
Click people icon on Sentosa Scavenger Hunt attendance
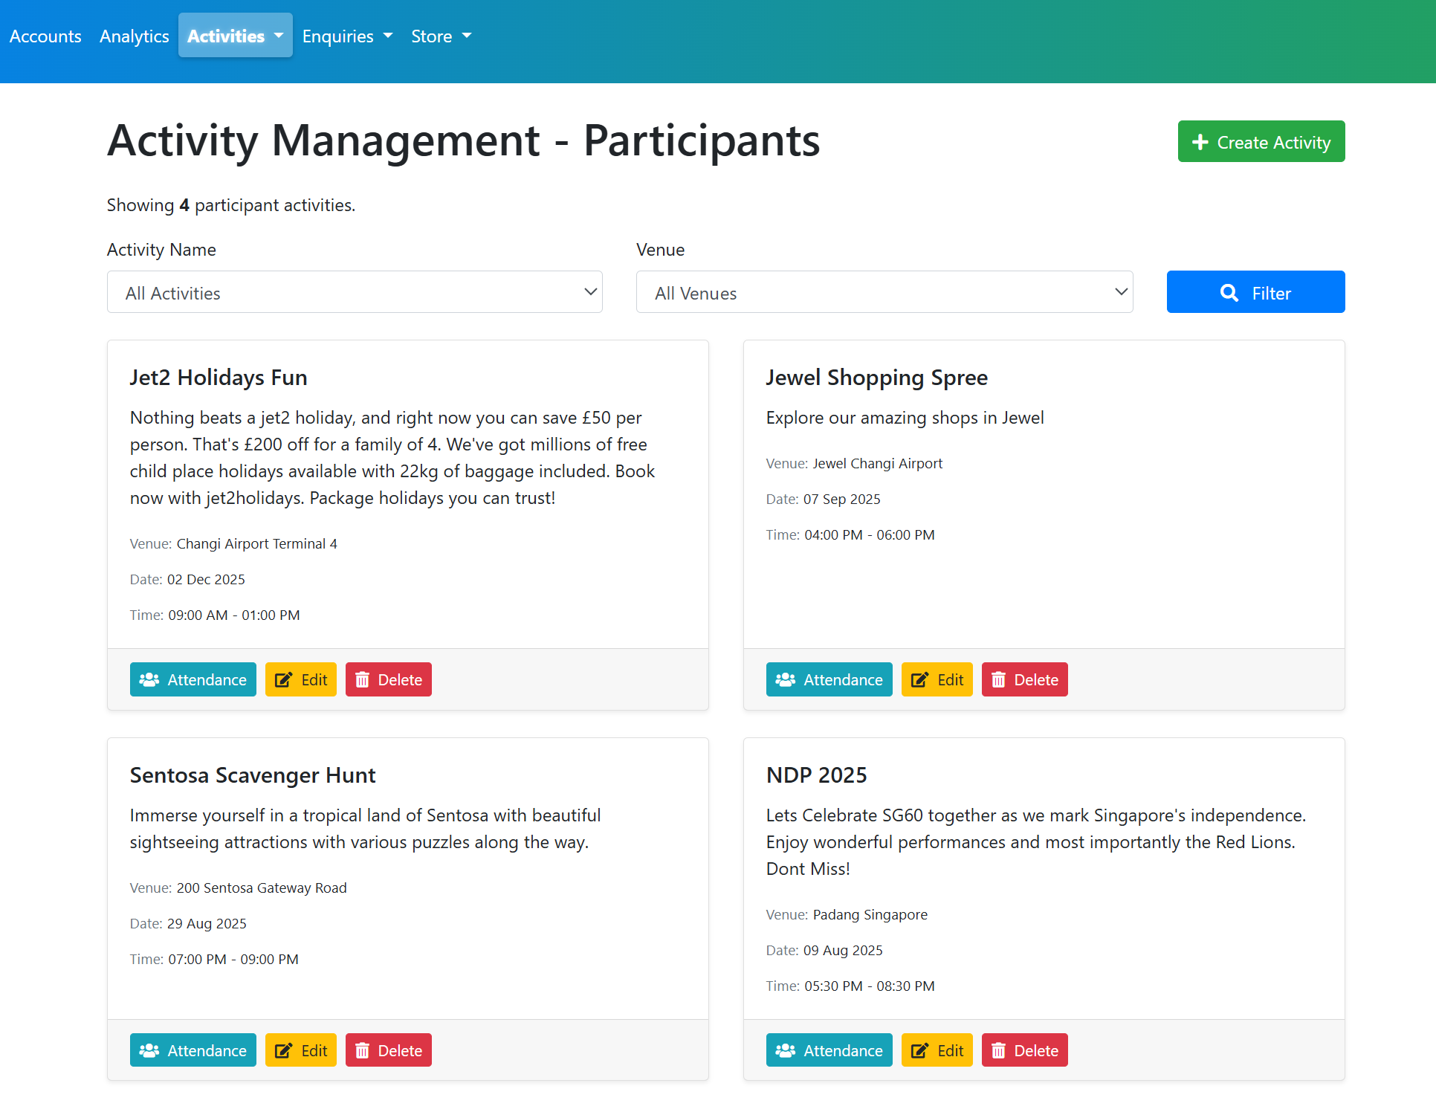(149, 1050)
